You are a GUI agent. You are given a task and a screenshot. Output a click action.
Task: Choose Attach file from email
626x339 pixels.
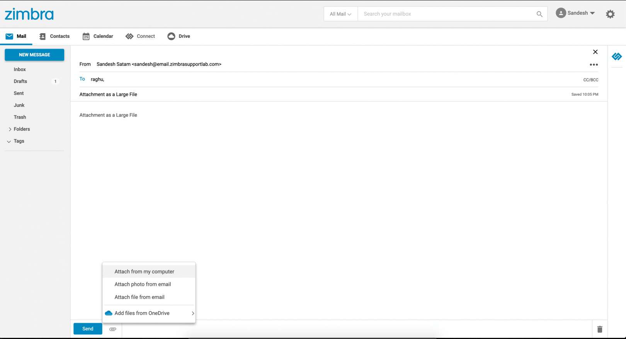pyautogui.click(x=149, y=297)
